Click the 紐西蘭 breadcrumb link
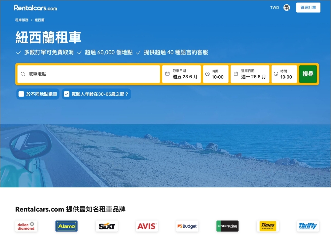331x238 pixels. click(x=39, y=20)
